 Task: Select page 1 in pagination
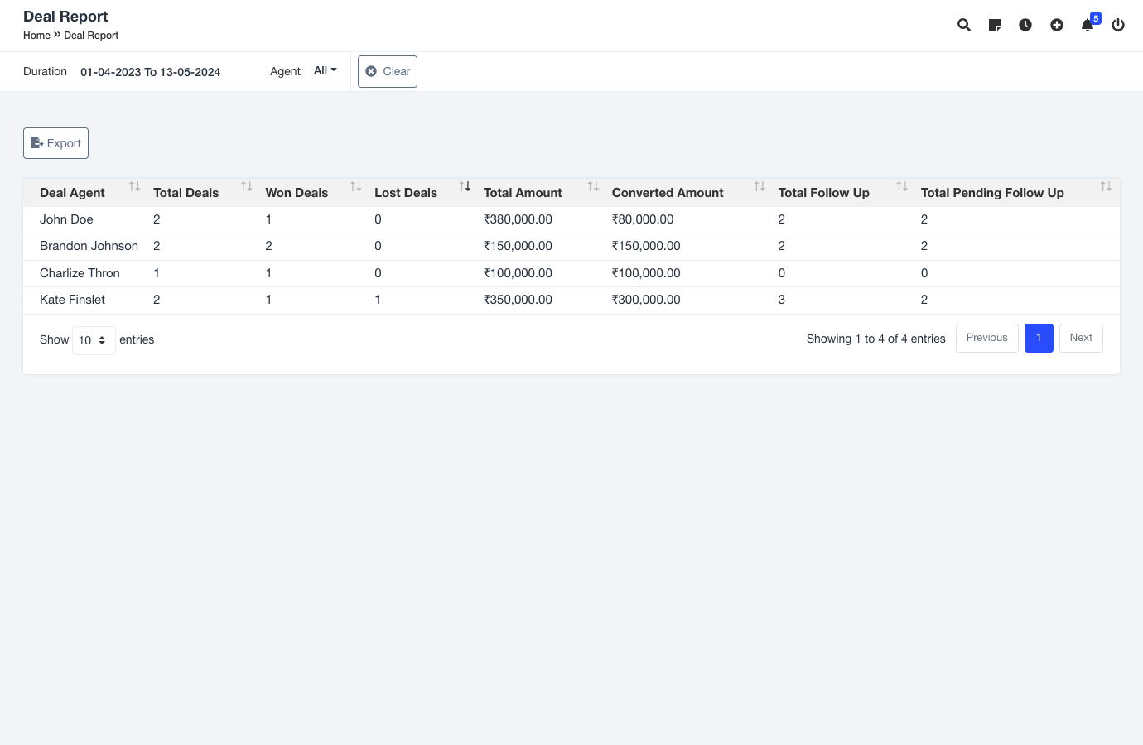(1039, 338)
